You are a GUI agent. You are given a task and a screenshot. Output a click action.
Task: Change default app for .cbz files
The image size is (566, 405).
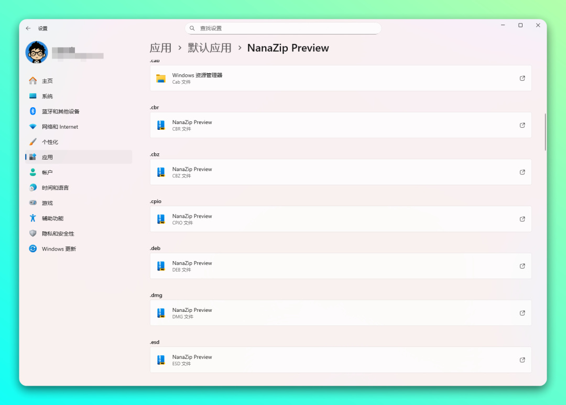[x=341, y=172]
